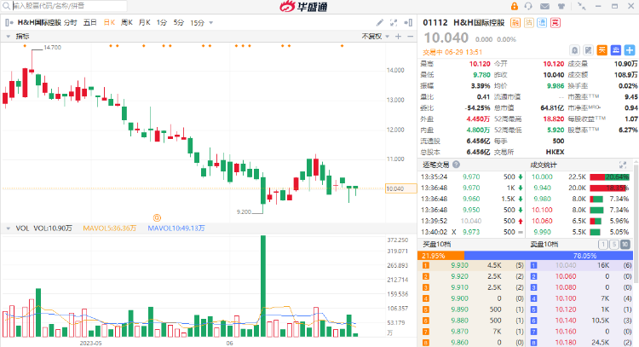Click the 成交统计 header label

[x=544, y=165]
